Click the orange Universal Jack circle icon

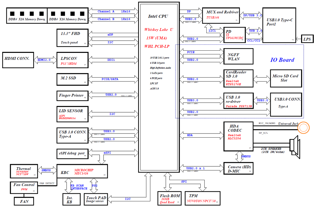303,128
